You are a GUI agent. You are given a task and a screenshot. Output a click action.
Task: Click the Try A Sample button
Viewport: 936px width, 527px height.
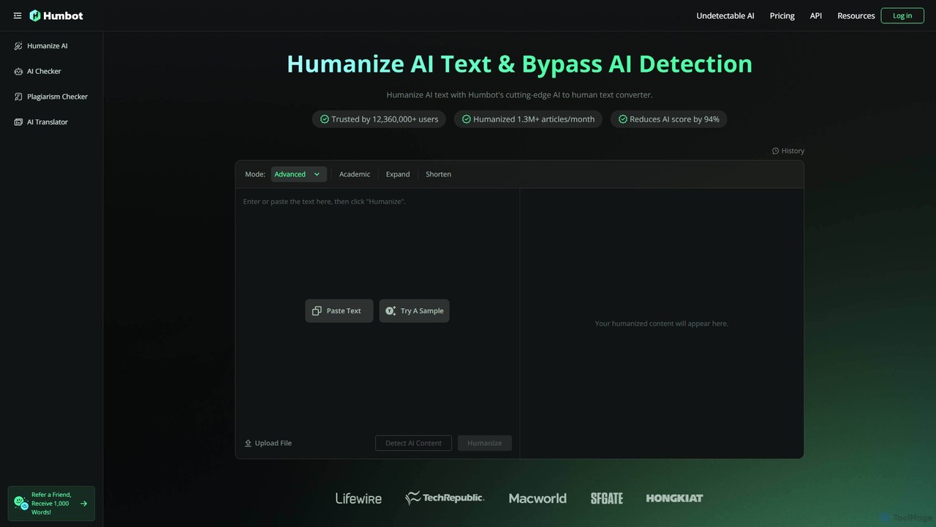point(414,310)
